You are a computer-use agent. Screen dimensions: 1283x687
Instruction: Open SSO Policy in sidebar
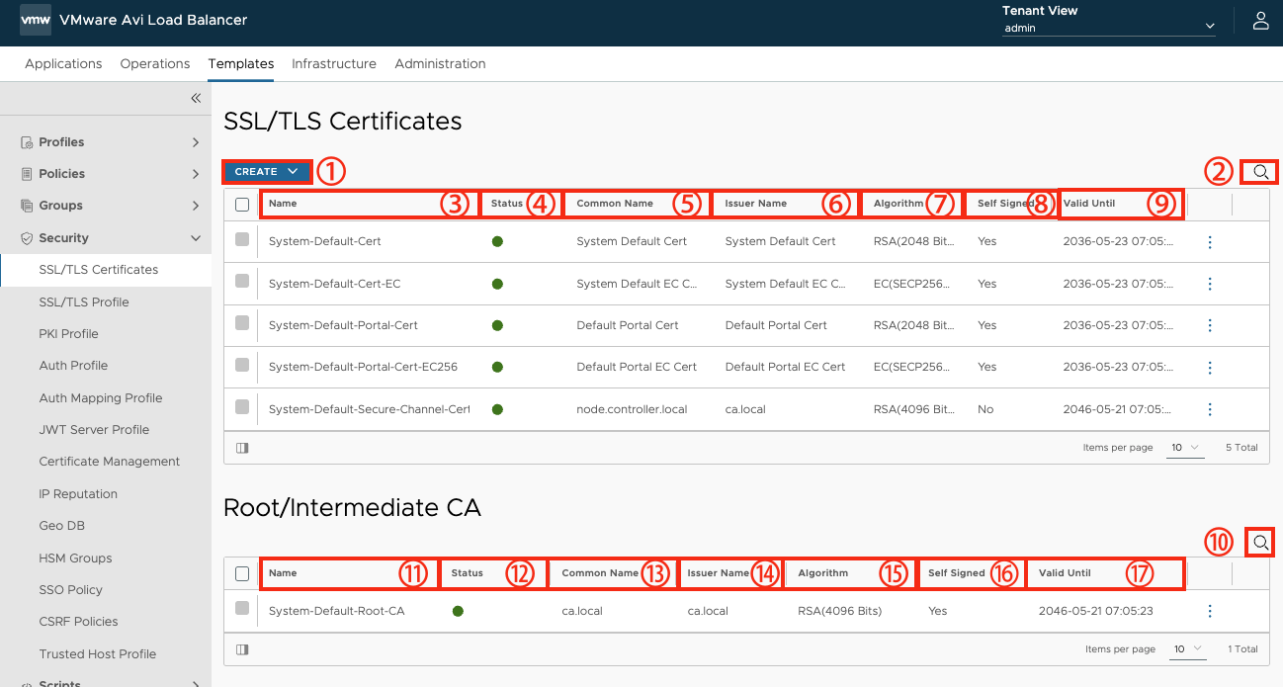pos(71,590)
